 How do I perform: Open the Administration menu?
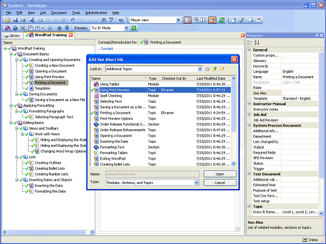(x=96, y=13)
